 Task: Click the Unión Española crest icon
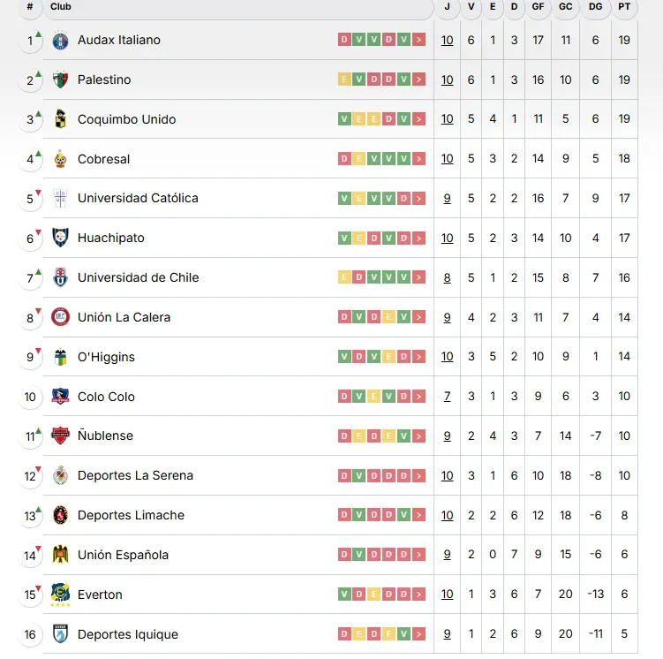(60, 555)
